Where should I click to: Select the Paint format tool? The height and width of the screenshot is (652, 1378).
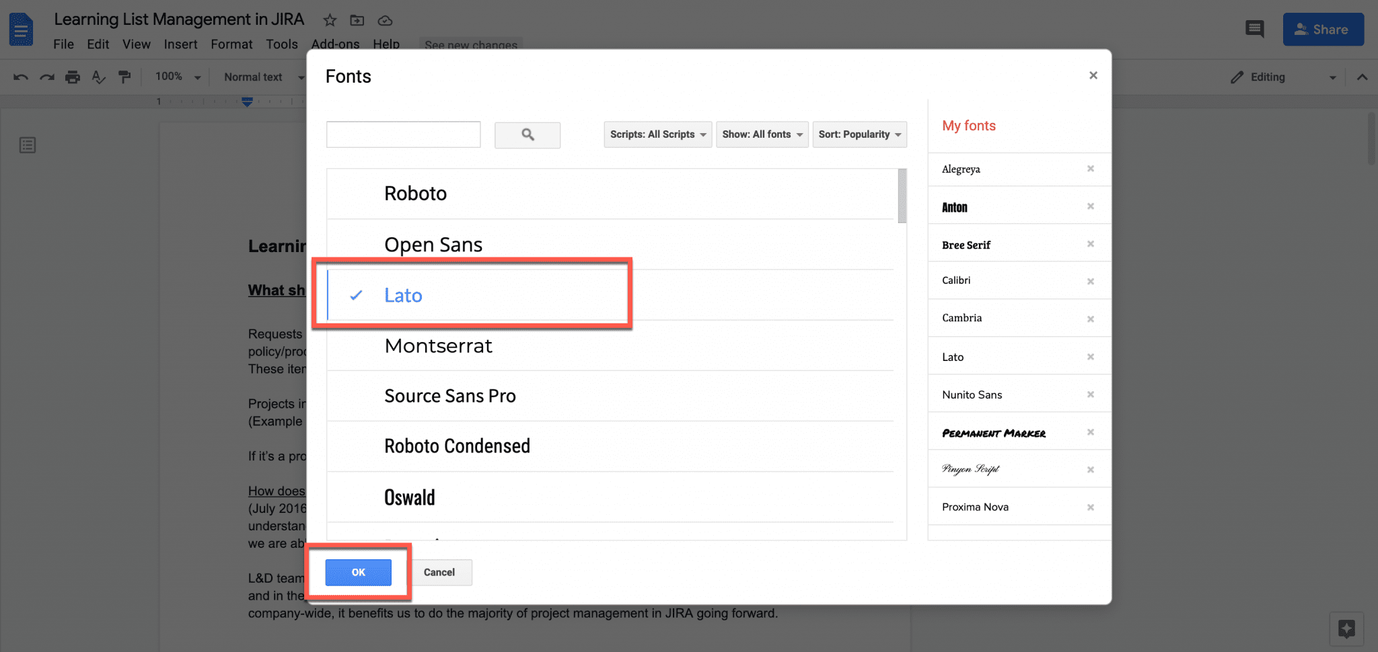click(x=124, y=77)
